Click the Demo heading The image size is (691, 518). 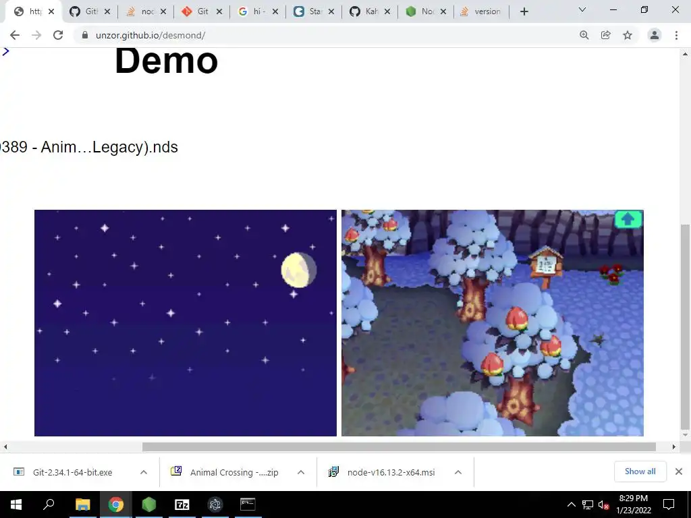(167, 60)
